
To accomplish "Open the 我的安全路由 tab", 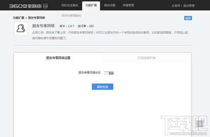I will pos(70,5).
